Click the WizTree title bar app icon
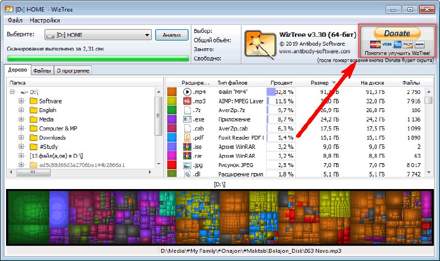Screen dimensions: 440x261 click(9, 9)
